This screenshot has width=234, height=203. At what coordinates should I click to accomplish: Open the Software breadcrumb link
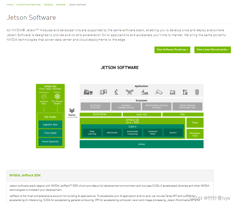click(x=61, y=4)
